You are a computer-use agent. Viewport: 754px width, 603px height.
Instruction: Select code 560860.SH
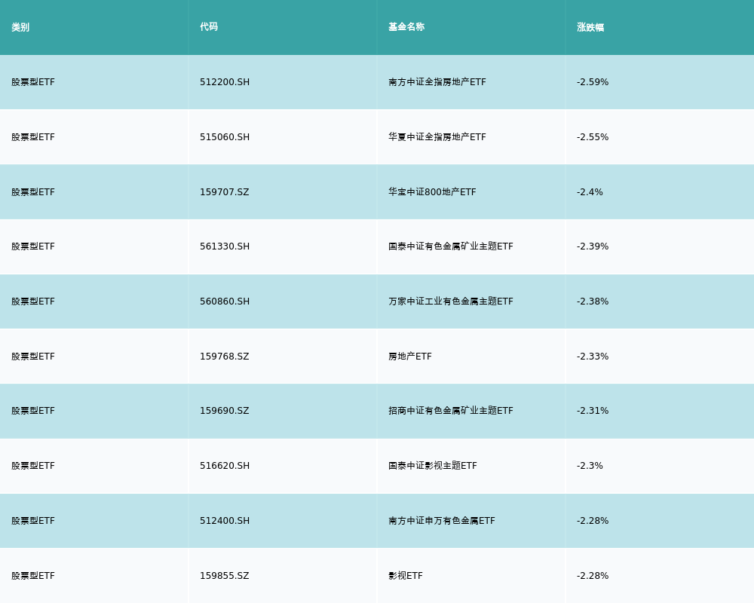click(225, 301)
